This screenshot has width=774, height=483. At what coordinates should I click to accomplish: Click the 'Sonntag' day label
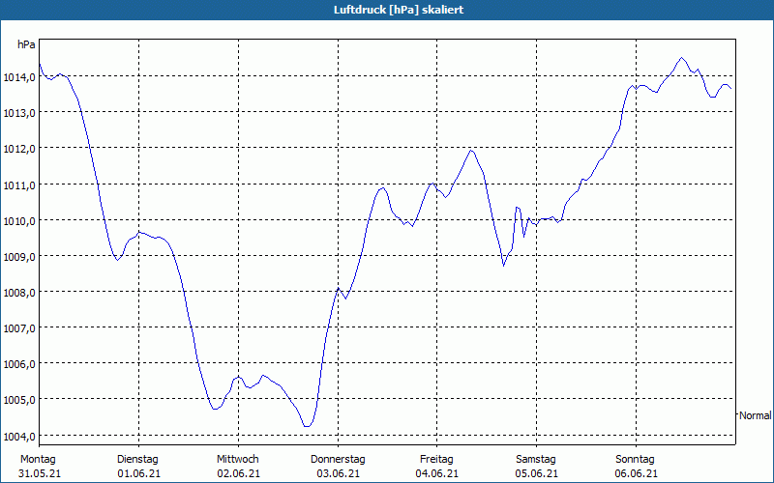(635, 460)
